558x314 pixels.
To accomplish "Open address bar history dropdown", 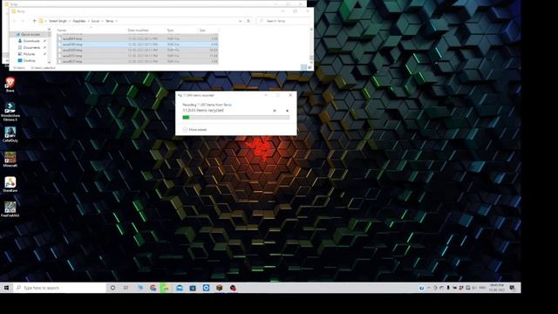I will [240, 21].
